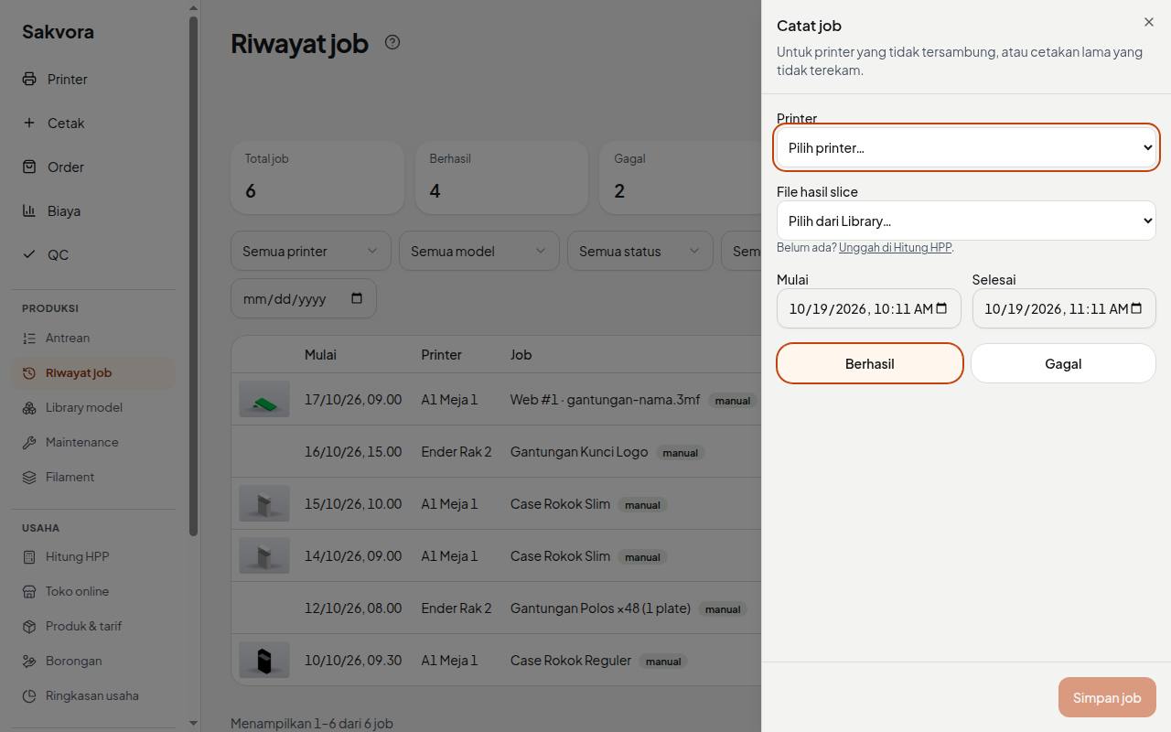Screen dimensions: 1171x732
Task: Click the Ringkasan usaha pie icon
Action: (x=29, y=695)
